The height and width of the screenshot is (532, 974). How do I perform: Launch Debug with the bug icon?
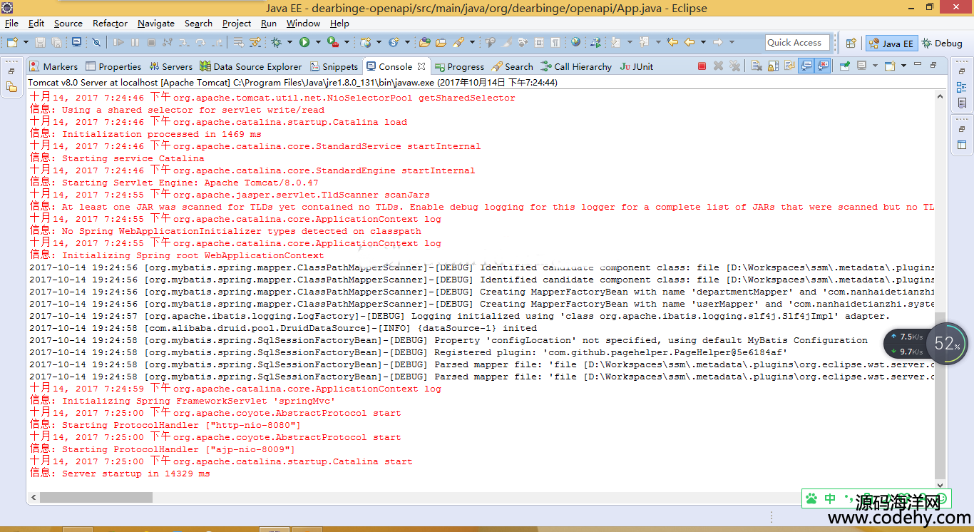tap(276, 42)
